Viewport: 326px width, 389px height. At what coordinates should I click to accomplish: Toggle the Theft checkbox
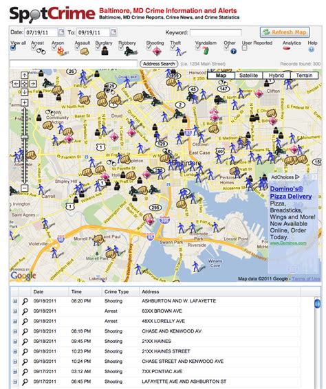click(x=173, y=47)
